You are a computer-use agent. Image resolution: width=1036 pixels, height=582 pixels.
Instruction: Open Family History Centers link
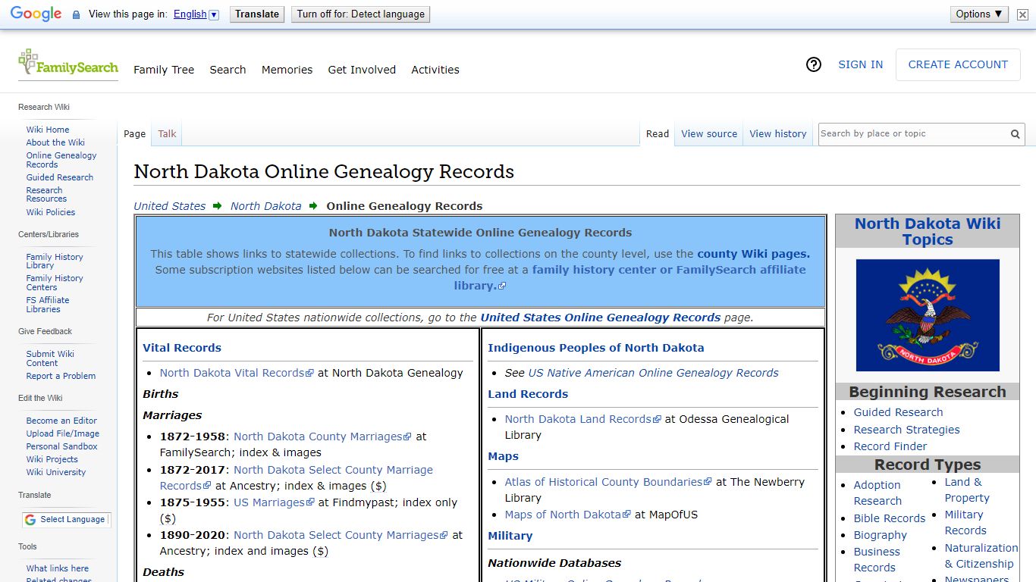[x=55, y=283]
